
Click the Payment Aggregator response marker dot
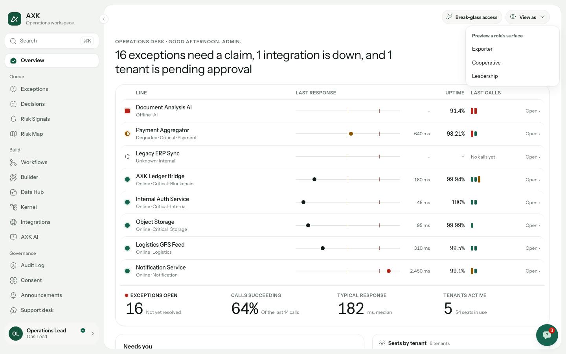[351, 134]
